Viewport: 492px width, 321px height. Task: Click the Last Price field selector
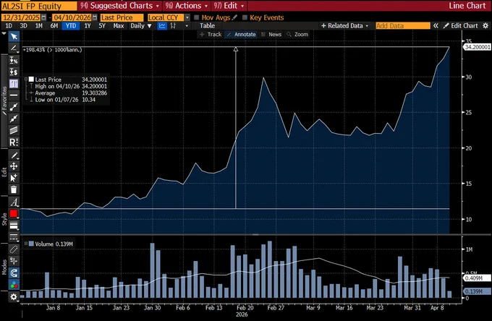click(122, 17)
